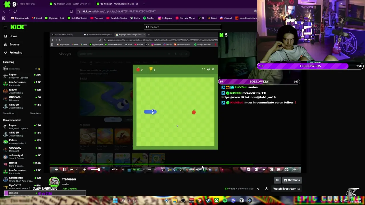The image size is (365, 205).
Task: Open Following in the sidebar
Action: pos(13,52)
